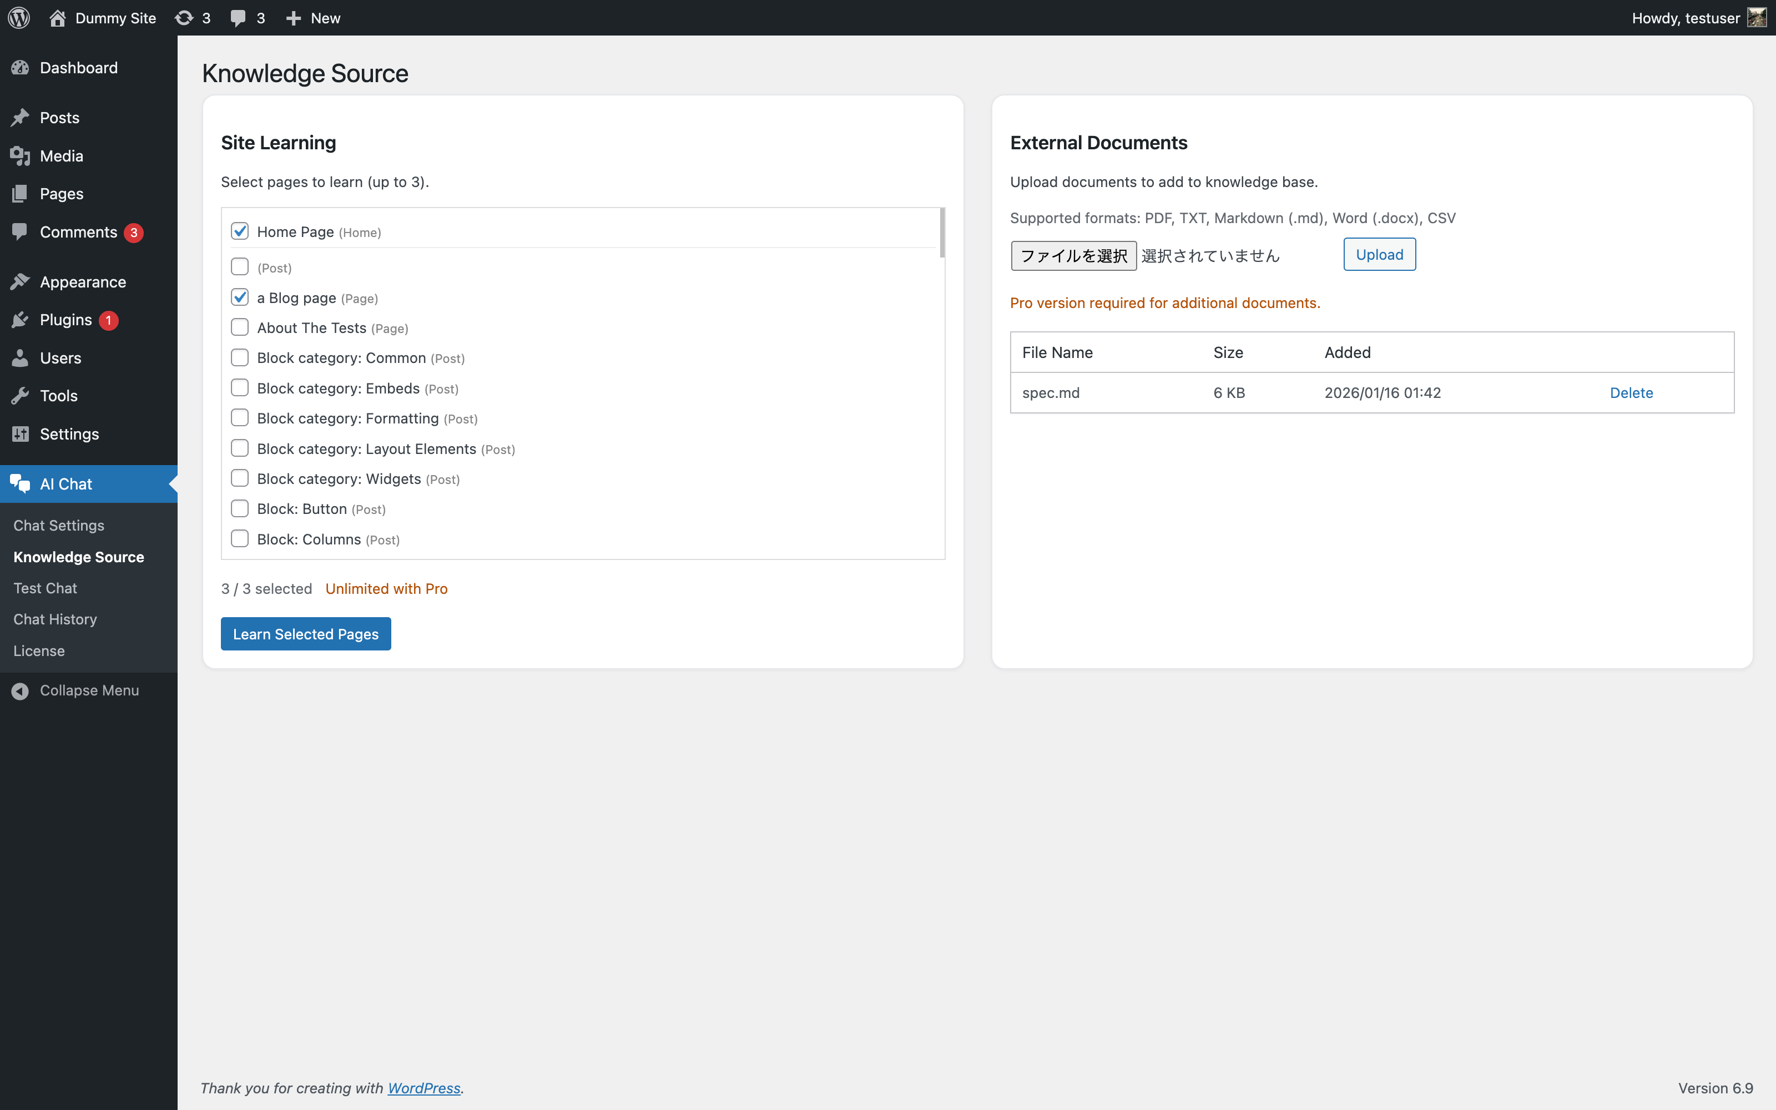Image resolution: width=1776 pixels, height=1110 pixels.
Task: Delete the spec.md document
Action: point(1631,393)
